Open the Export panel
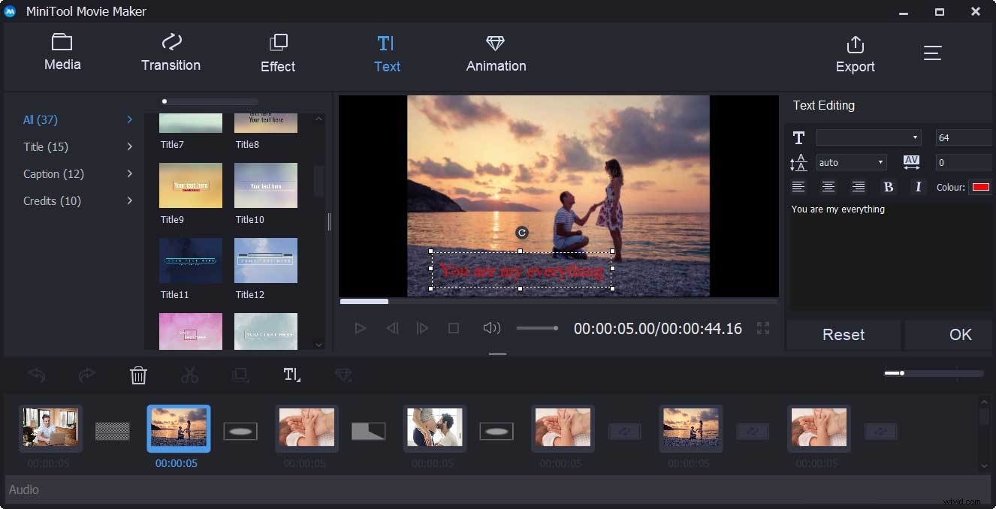This screenshot has height=509, width=996. click(855, 53)
